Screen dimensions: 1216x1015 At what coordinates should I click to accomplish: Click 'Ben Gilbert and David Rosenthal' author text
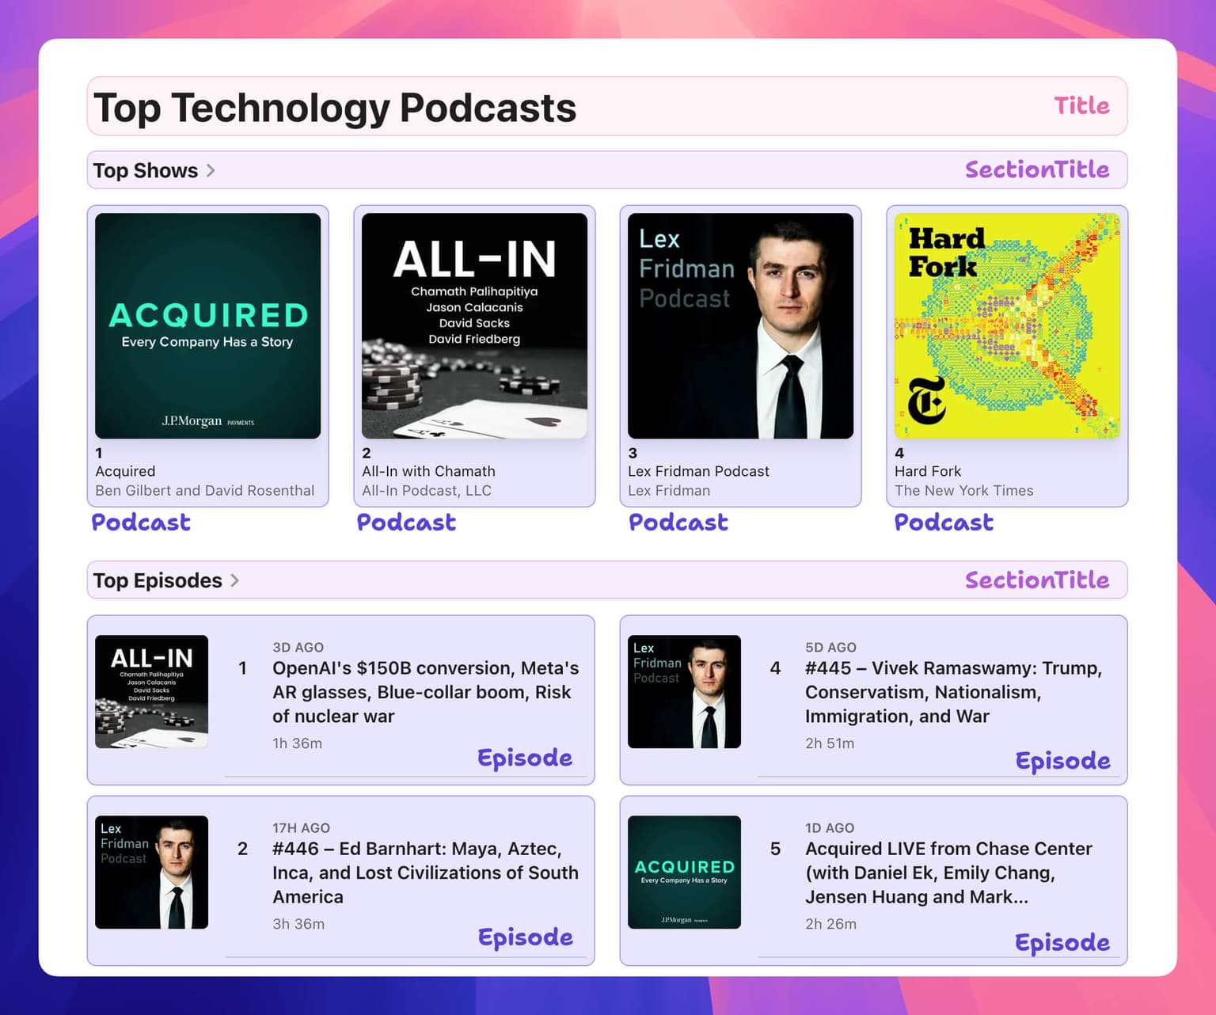(x=205, y=490)
